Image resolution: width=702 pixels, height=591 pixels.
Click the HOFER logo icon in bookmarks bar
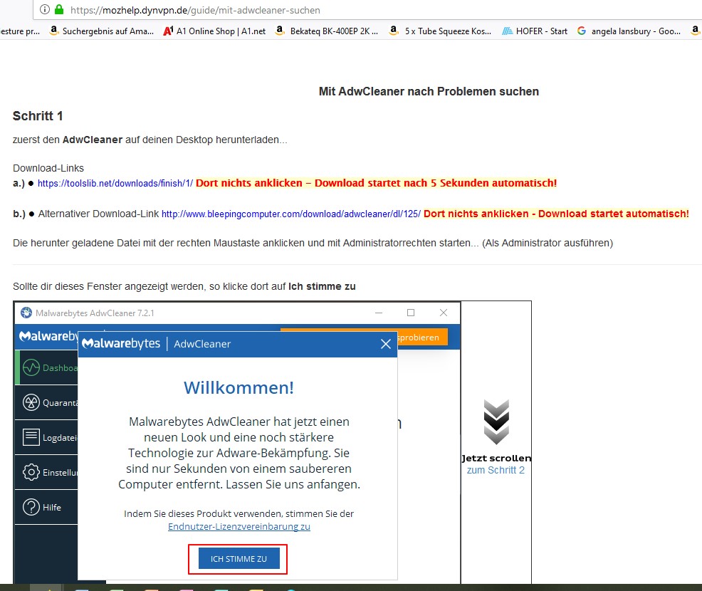coord(507,31)
